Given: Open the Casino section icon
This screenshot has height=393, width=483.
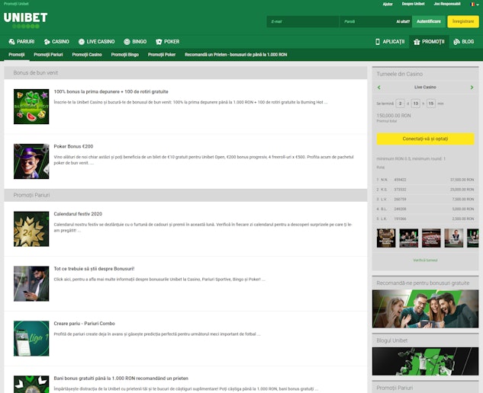Looking at the screenshot, I should tap(47, 42).
